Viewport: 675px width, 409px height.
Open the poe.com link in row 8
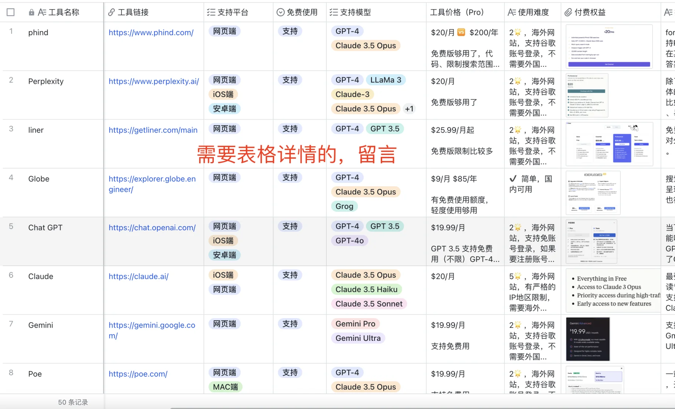(138, 374)
